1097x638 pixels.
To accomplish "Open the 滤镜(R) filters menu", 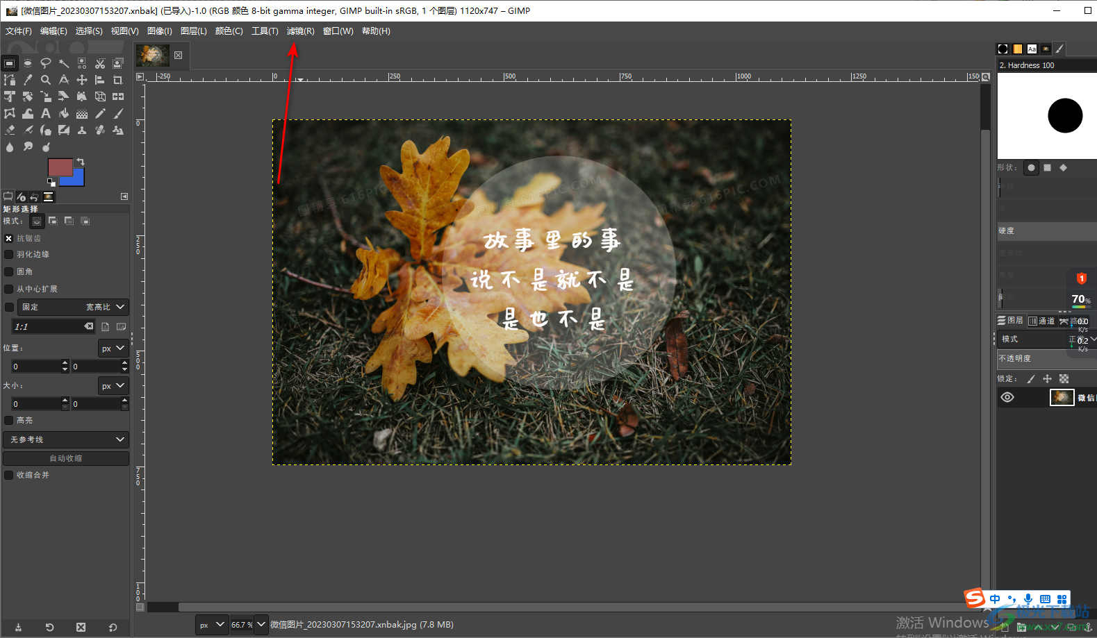I will point(301,31).
